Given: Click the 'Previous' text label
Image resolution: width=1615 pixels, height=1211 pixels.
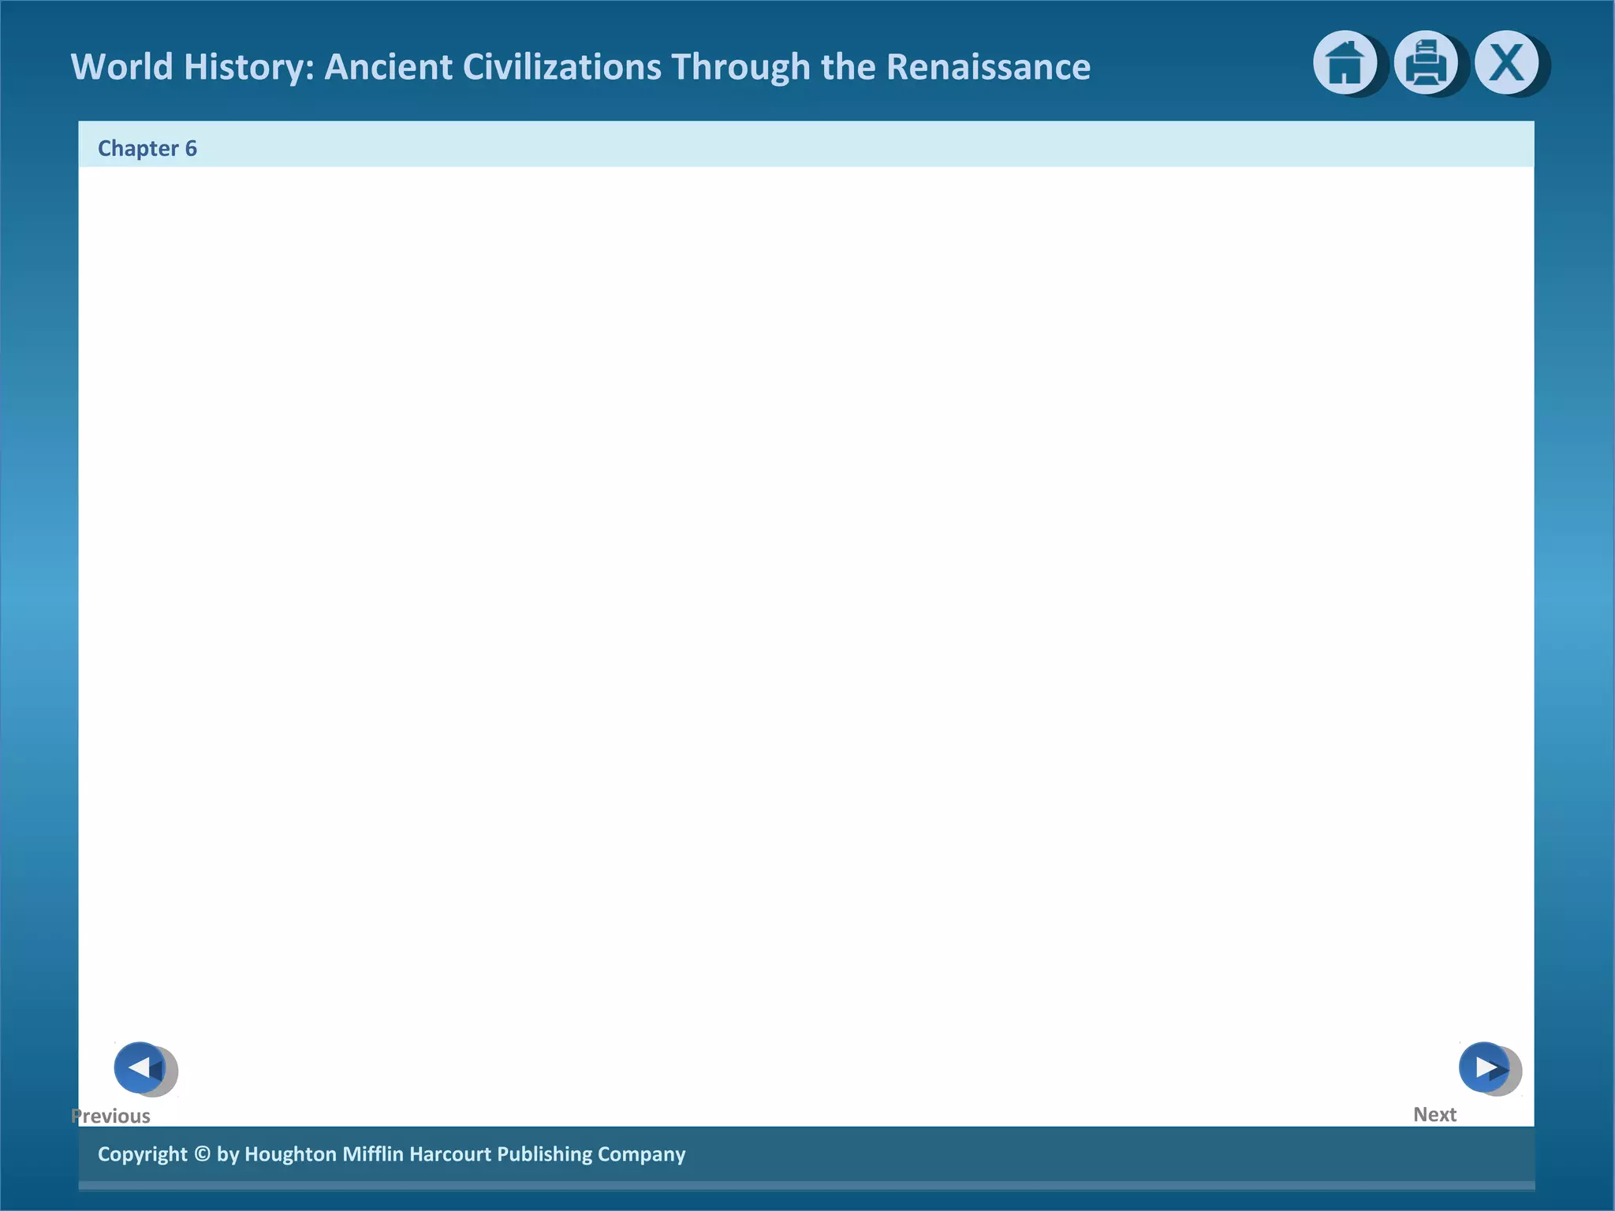Looking at the screenshot, I should point(110,1116).
